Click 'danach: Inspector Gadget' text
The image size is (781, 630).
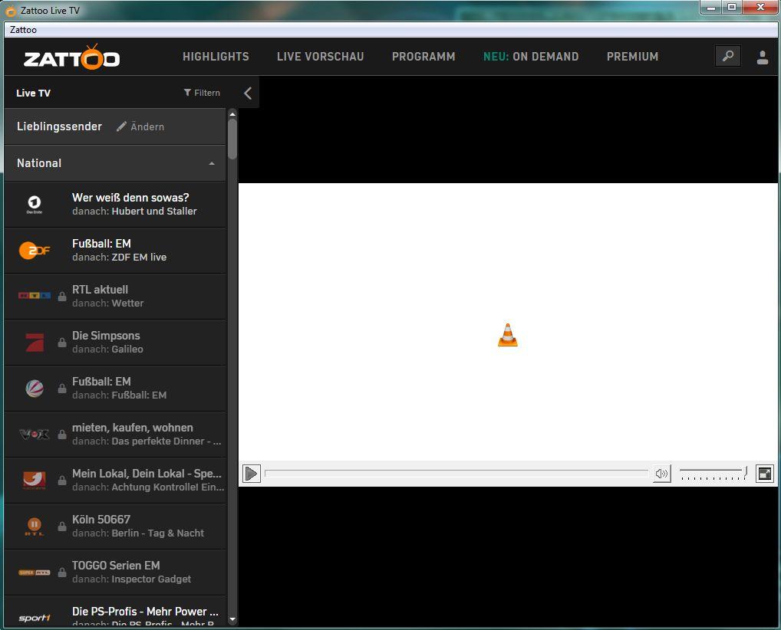pos(131,579)
